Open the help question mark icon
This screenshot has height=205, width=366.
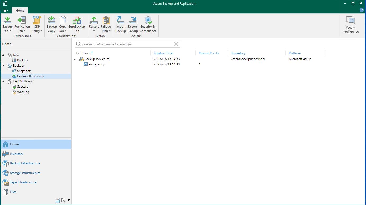[362, 10]
